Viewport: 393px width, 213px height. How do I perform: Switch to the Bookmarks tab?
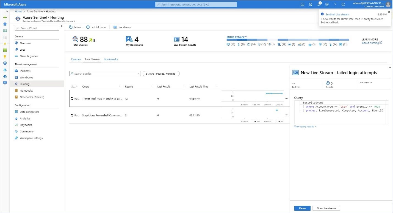point(111,59)
